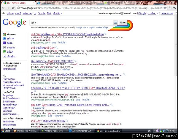Filter by เว็บภาษาไทย Thai-language pages
178x139 pixels.
click(x=9, y=79)
